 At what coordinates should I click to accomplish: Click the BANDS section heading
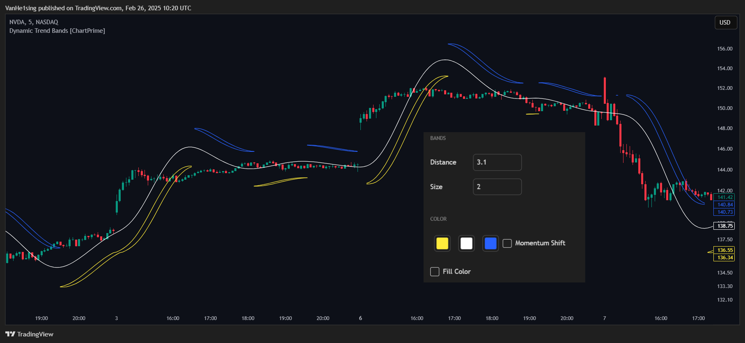coord(438,138)
